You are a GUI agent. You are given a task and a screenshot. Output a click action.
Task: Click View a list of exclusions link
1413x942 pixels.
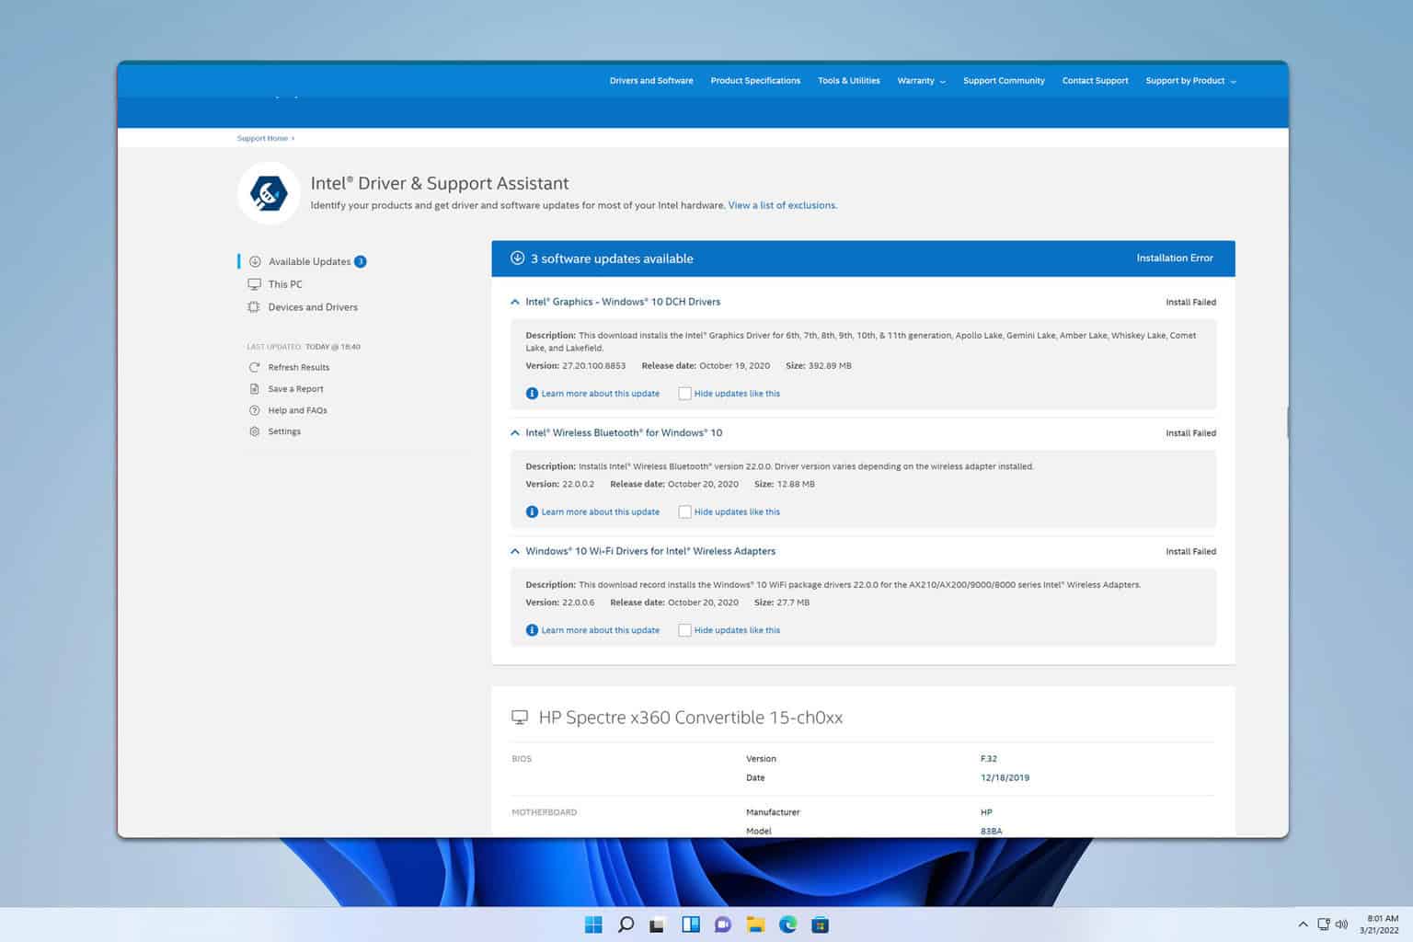[783, 205]
